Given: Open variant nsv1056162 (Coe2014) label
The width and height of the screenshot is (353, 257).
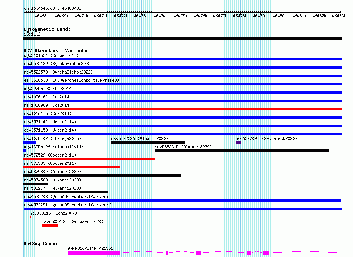Looking at the screenshot, I should (x=48, y=97).
